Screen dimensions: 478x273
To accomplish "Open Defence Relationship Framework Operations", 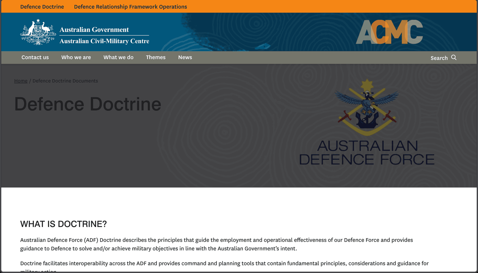I will click(x=130, y=7).
